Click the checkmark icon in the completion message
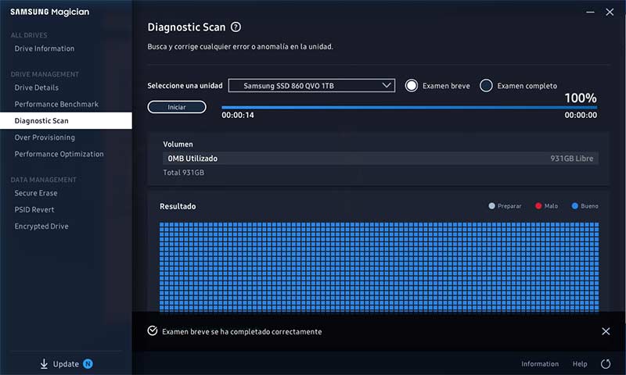Image resolution: width=626 pixels, height=375 pixels. pyautogui.click(x=152, y=330)
